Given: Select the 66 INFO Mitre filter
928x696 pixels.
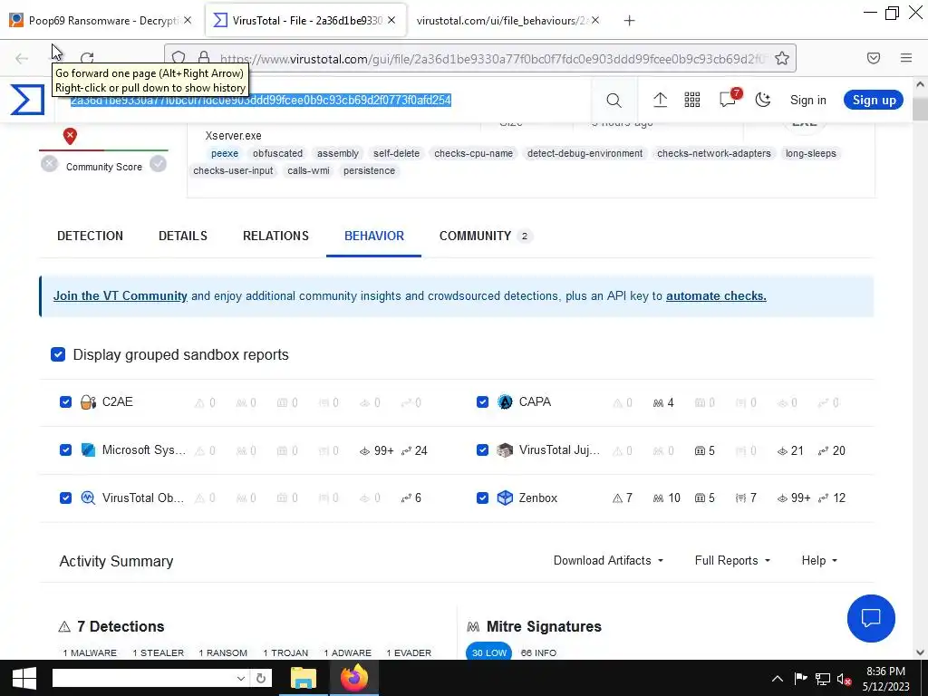Looking at the screenshot, I should click(538, 652).
